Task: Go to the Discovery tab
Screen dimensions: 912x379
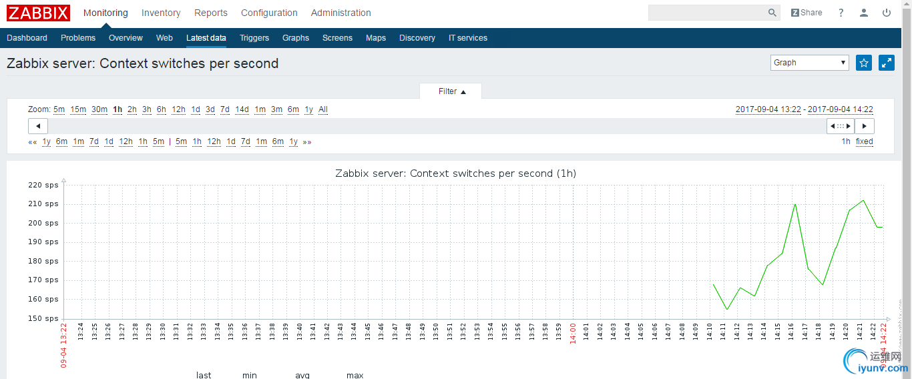Action: (x=417, y=38)
